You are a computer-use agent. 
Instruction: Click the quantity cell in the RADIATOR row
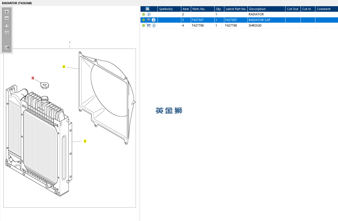219,14
